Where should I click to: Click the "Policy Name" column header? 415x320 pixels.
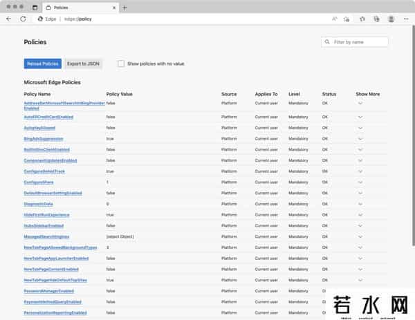point(37,94)
